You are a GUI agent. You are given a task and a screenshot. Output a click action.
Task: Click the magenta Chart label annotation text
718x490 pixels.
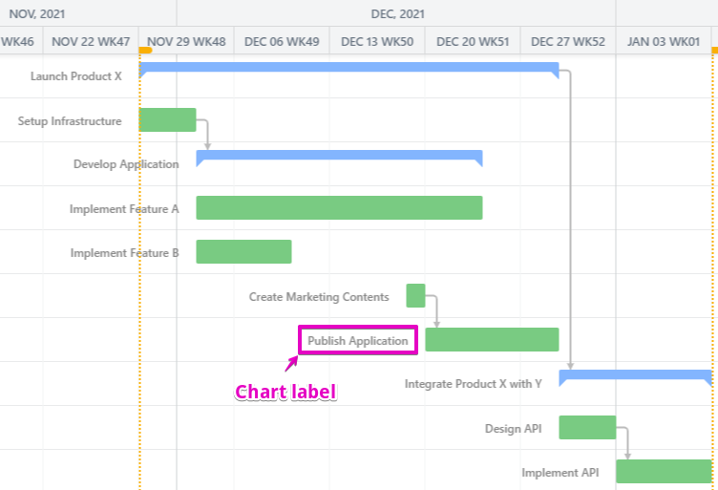click(285, 392)
